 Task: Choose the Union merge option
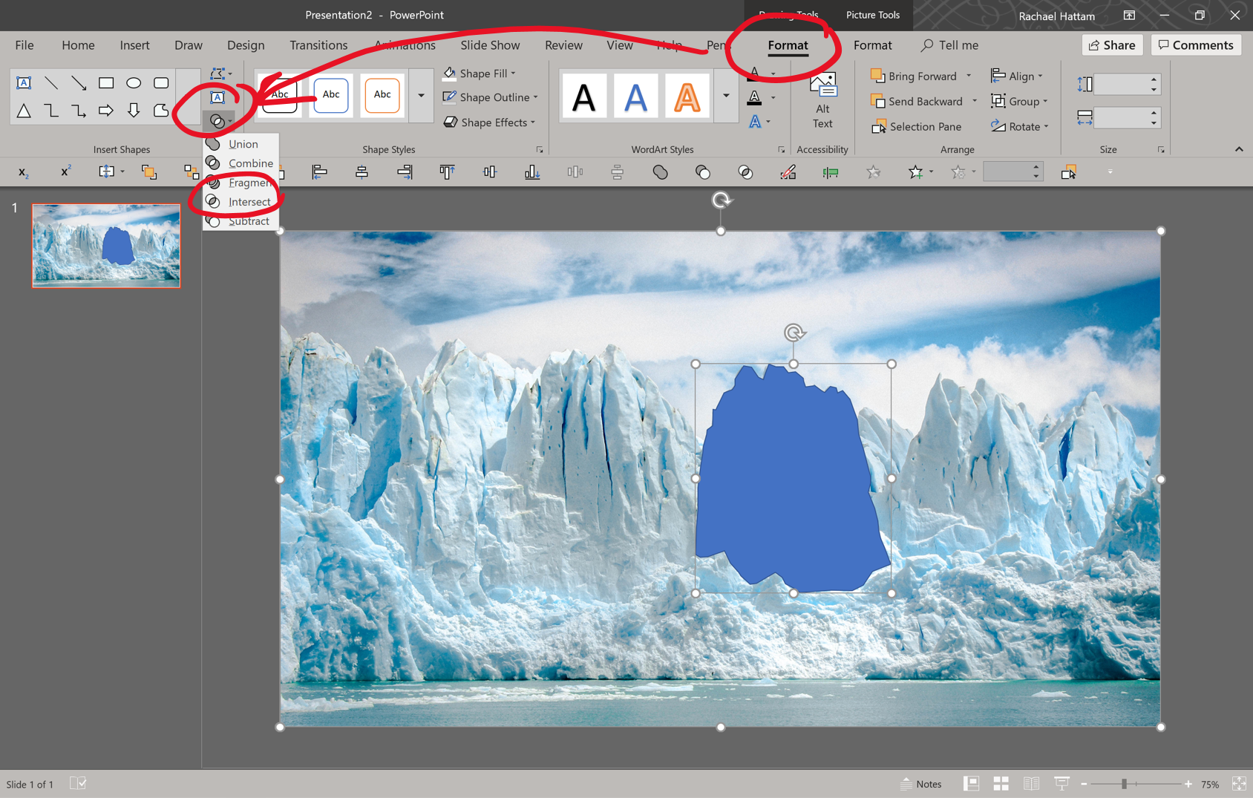click(243, 143)
